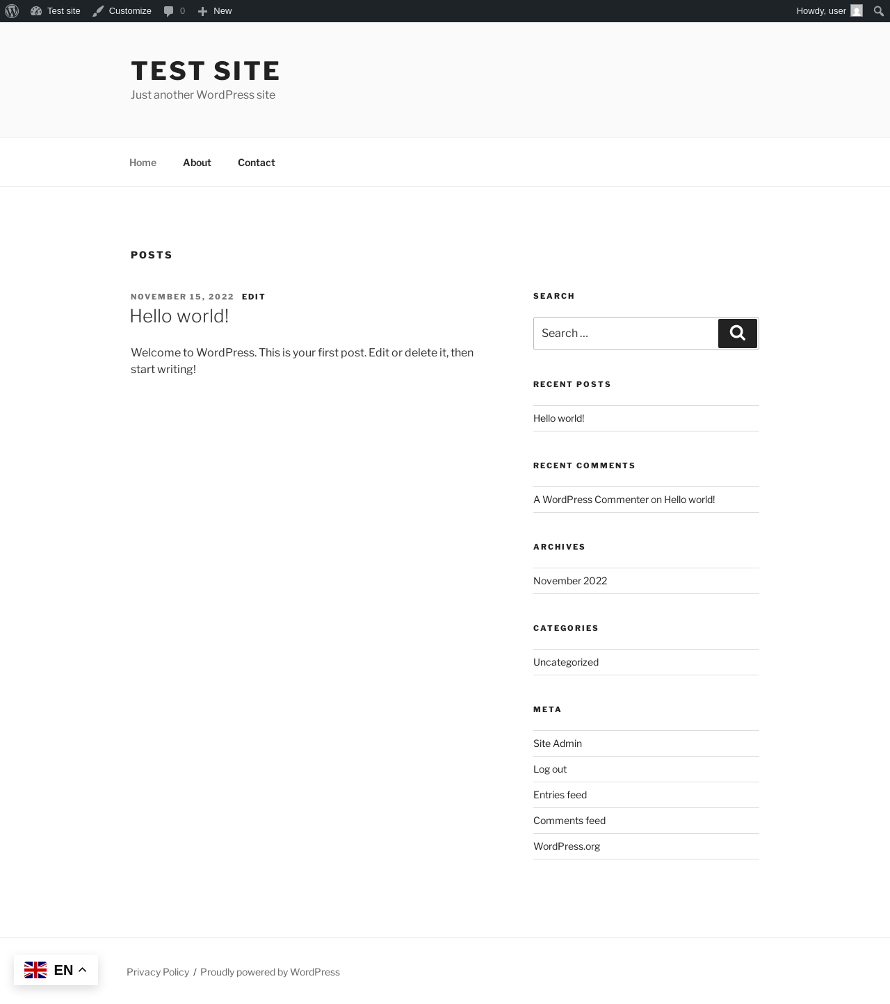The width and height of the screenshot is (890, 1004).
Task: Go to the About menu item
Action: coord(197,163)
